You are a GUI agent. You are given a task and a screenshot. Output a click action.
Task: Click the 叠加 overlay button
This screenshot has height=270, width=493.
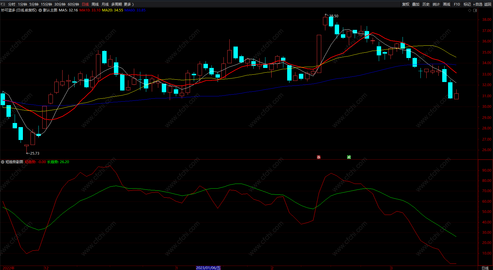tap(416, 4)
